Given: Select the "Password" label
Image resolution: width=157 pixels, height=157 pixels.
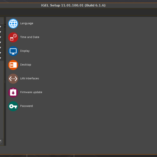Looking at the screenshot, I should coord(26,106).
